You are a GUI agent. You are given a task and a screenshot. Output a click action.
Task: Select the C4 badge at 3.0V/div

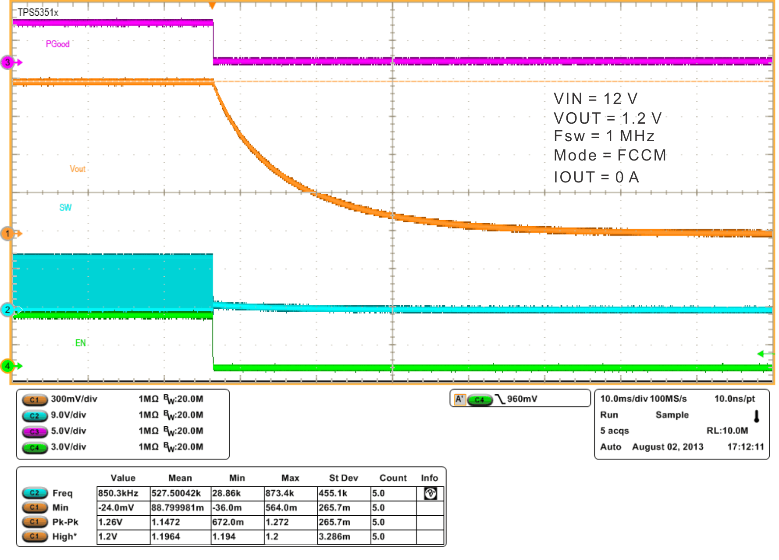[35, 447]
